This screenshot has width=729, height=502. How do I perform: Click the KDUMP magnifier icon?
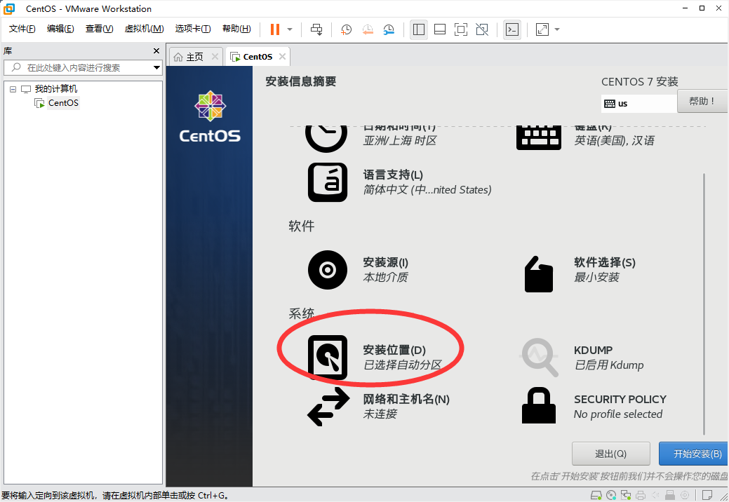(x=538, y=357)
